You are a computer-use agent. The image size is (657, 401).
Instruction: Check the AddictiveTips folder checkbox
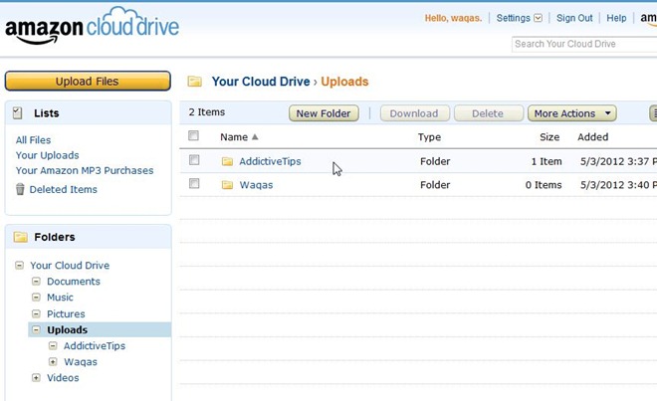(194, 160)
